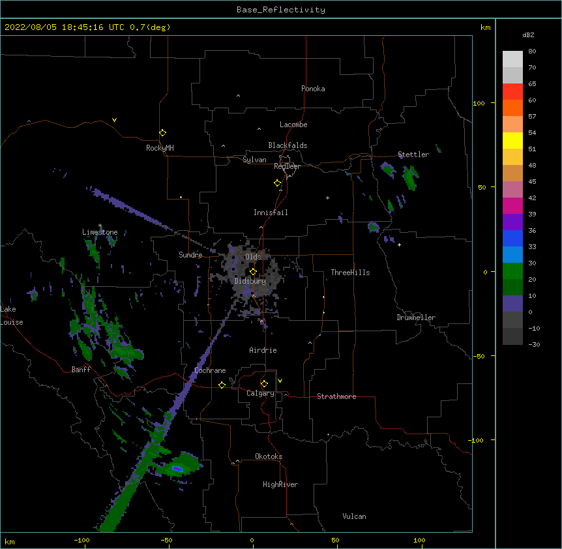Click the RockyMH label
The height and width of the screenshot is (549, 562).
(160, 148)
